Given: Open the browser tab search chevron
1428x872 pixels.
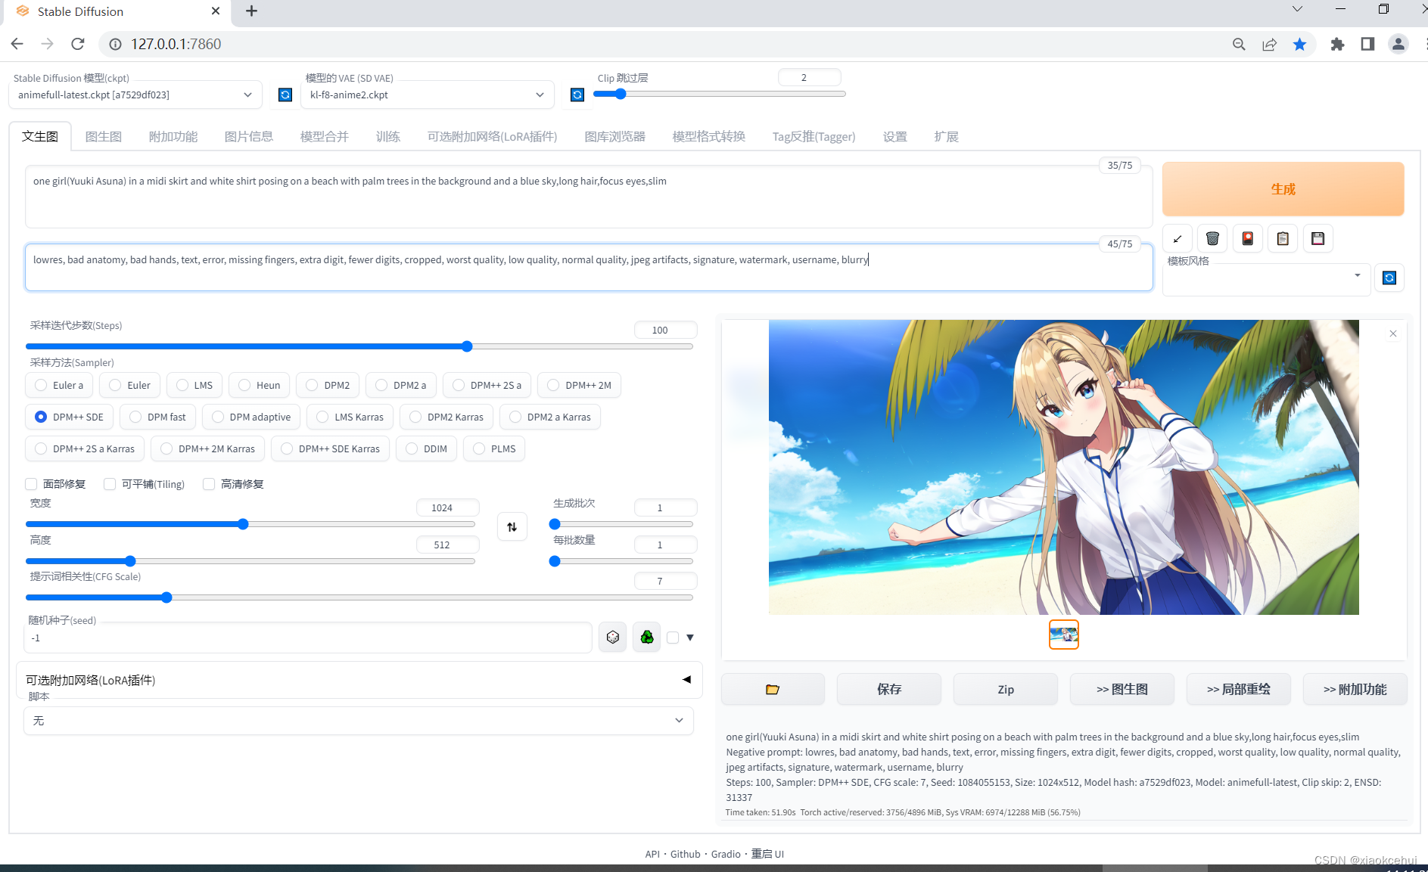Looking at the screenshot, I should point(1297,9).
